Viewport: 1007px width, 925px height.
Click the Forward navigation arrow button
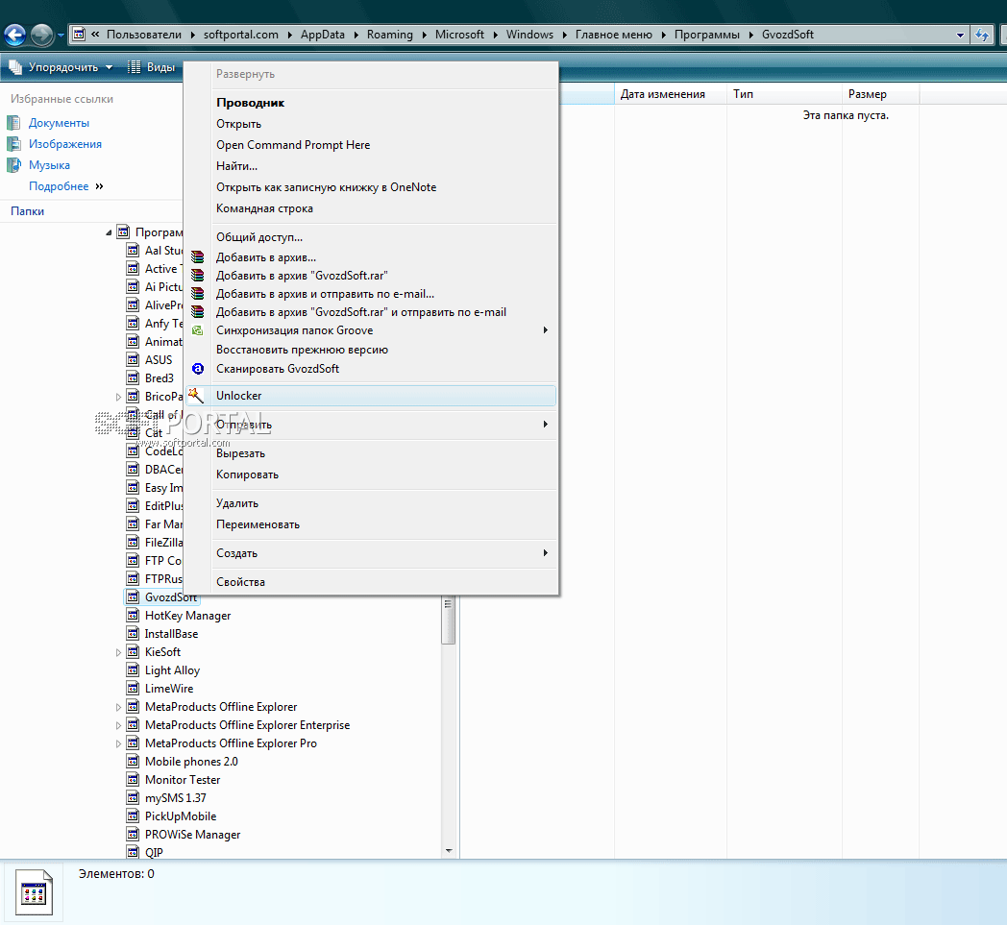pyautogui.click(x=41, y=35)
